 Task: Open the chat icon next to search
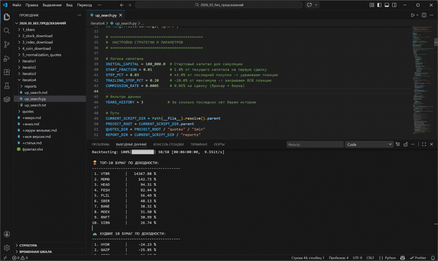[309, 5]
